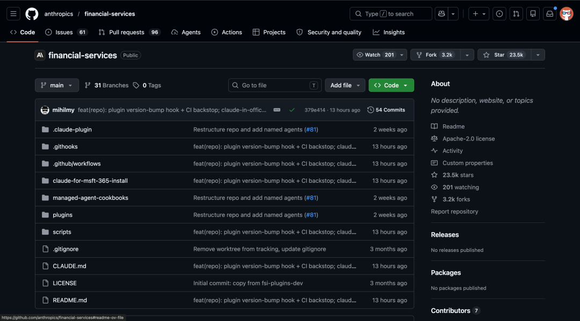Open the scripts folder
The height and width of the screenshot is (321, 580).
pos(62,232)
